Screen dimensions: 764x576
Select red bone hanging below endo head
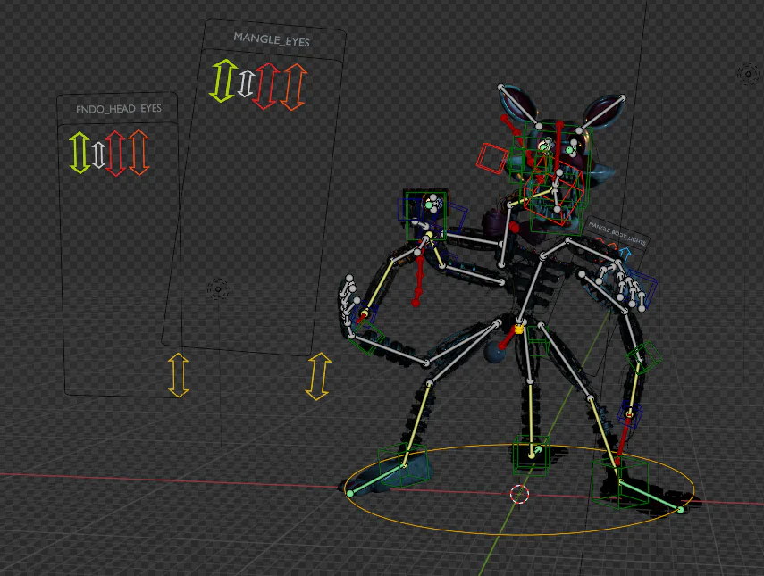pyautogui.click(x=418, y=279)
